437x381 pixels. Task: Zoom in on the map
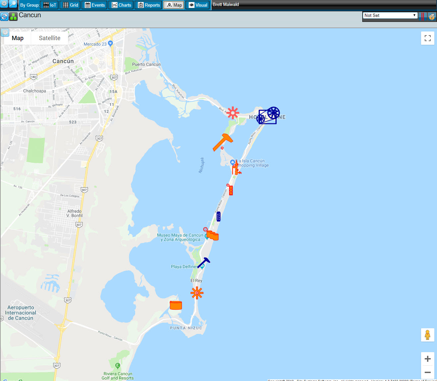pyautogui.click(x=428, y=359)
